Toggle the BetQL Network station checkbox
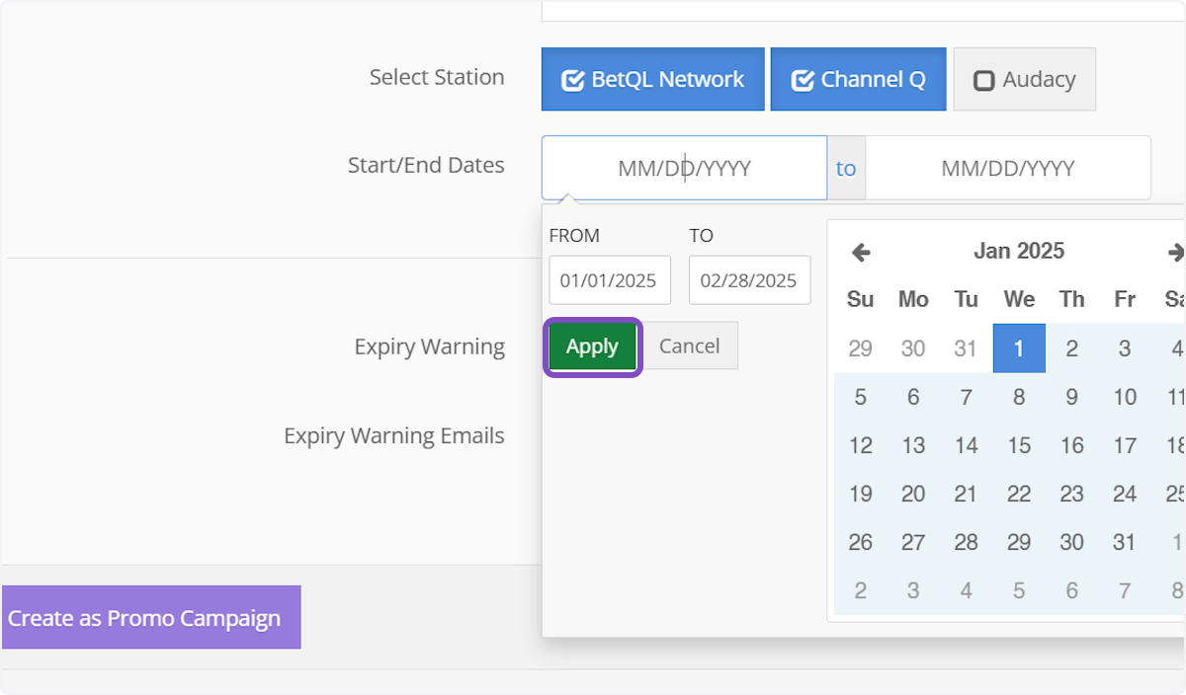This screenshot has height=695, width=1186. tap(652, 80)
